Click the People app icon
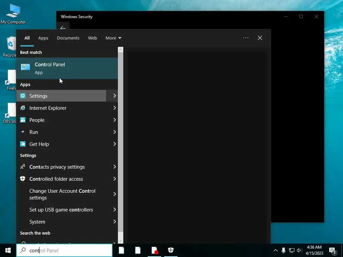 tap(23, 120)
